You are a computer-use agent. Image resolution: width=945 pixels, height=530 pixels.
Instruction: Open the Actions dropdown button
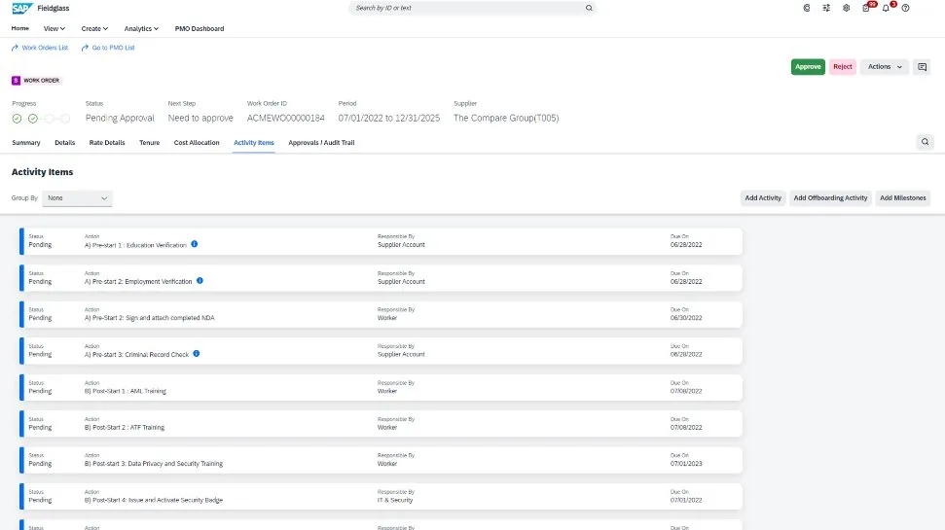click(x=884, y=67)
